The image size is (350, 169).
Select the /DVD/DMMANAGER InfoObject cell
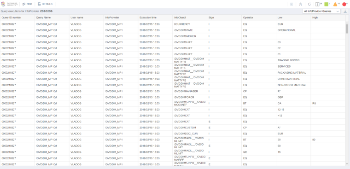tap(190, 91)
